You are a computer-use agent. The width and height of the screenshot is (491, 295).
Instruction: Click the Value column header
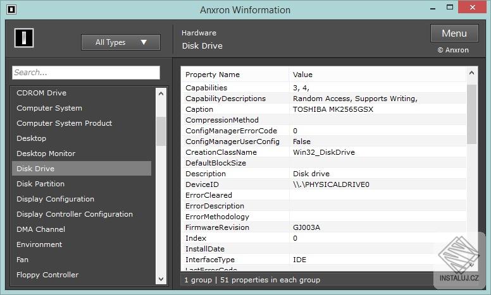[x=302, y=75]
